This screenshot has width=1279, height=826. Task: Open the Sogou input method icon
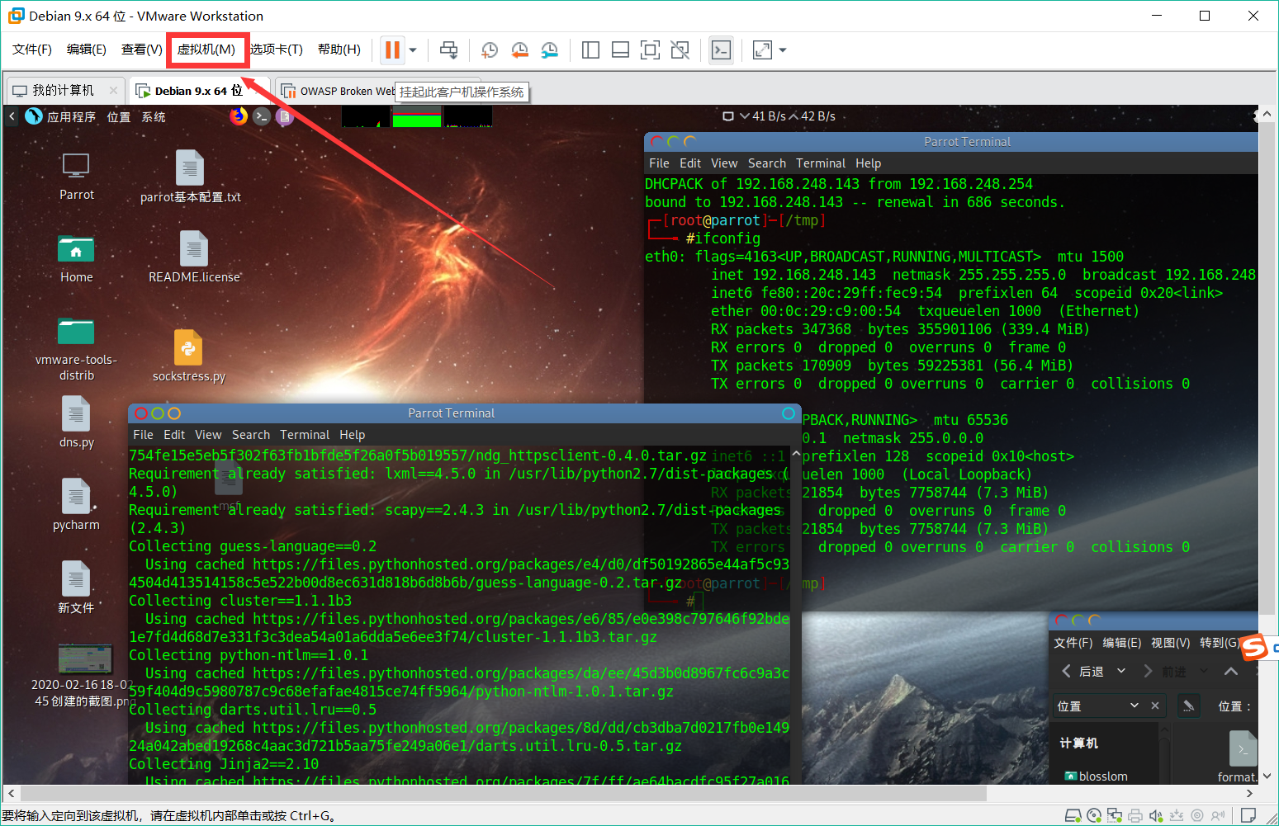(x=1255, y=648)
